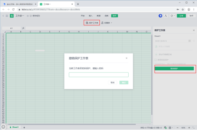
Task: Reload the page
Action: tap(13, 9)
